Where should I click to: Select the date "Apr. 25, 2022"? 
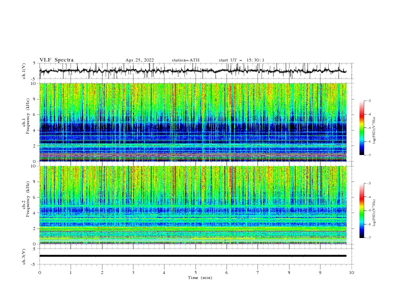coord(139,60)
